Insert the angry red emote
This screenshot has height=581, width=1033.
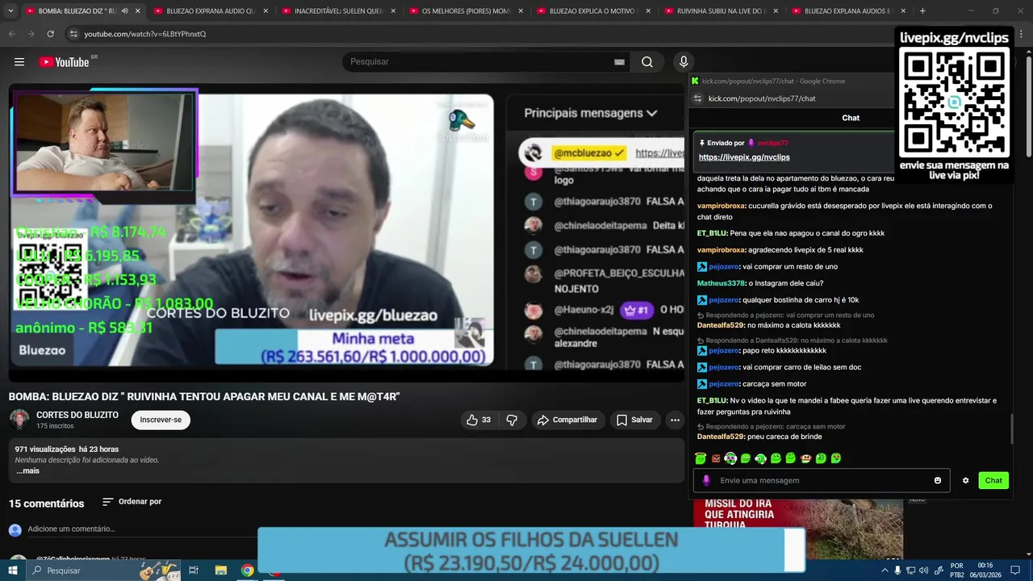pyautogui.click(x=716, y=458)
